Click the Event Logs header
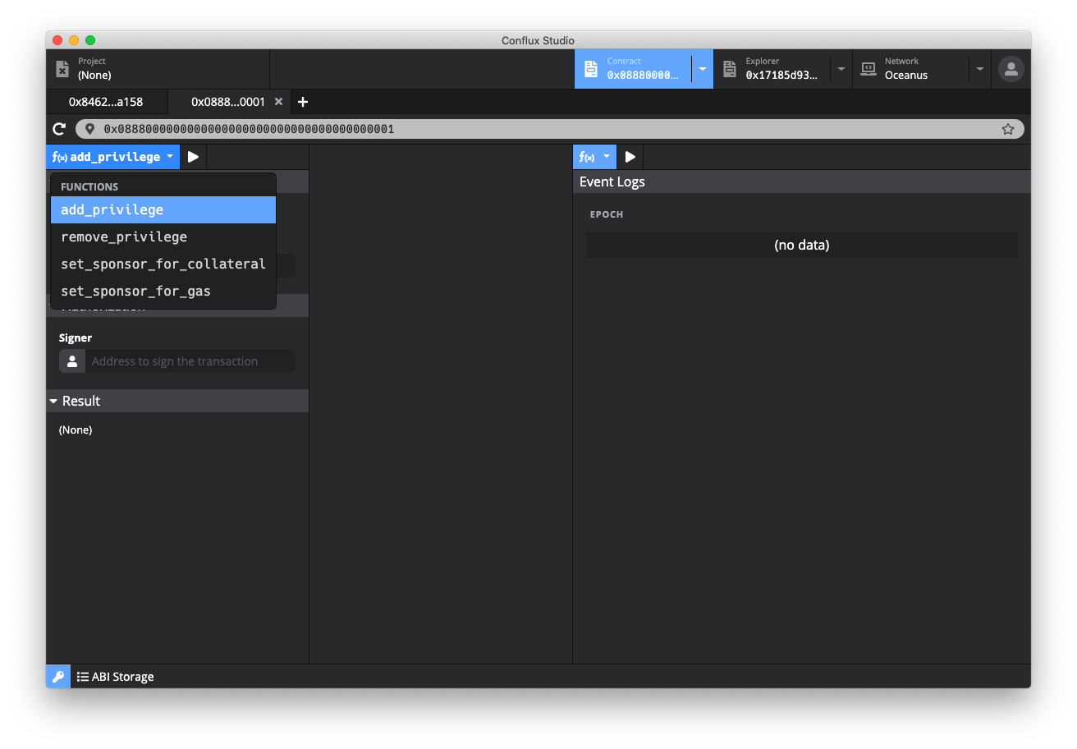 (x=801, y=182)
